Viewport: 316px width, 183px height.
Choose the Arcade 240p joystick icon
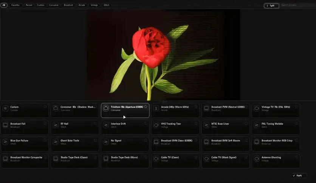156,109
